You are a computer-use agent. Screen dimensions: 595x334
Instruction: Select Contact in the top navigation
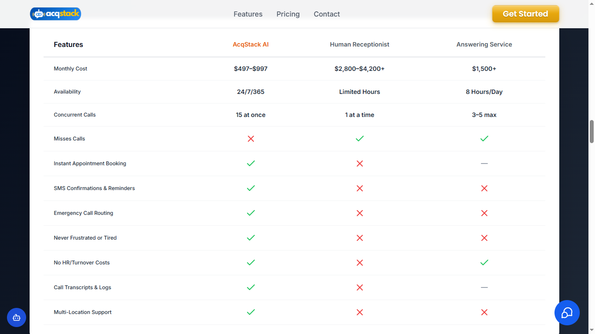click(x=327, y=14)
